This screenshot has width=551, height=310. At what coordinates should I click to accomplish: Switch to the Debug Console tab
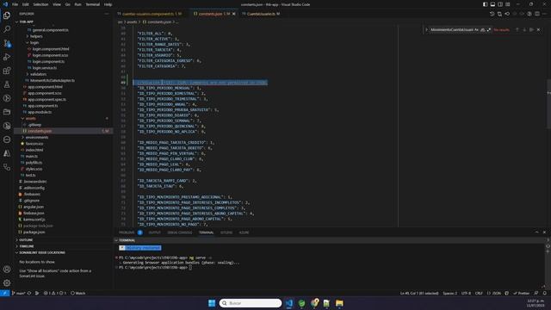click(180, 232)
